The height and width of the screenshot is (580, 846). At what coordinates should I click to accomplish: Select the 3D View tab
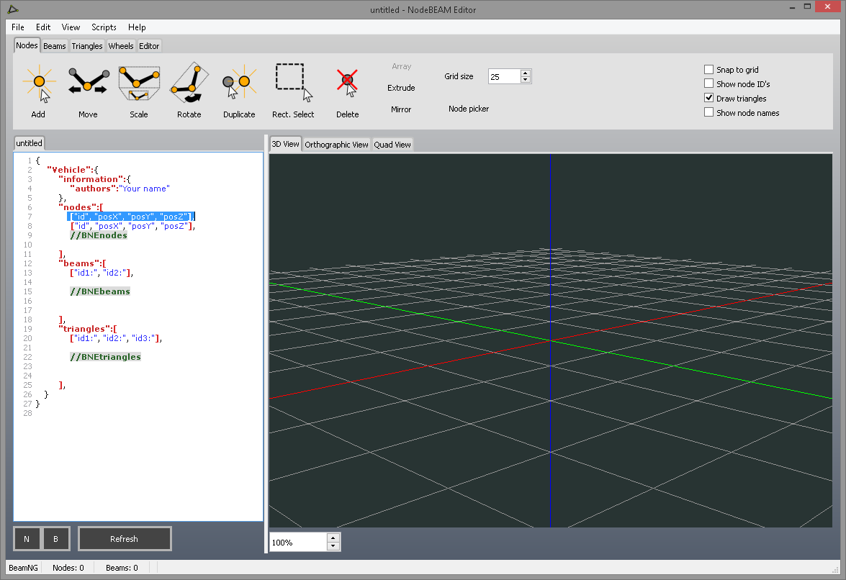pyautogui.click(x=285, y=144)
